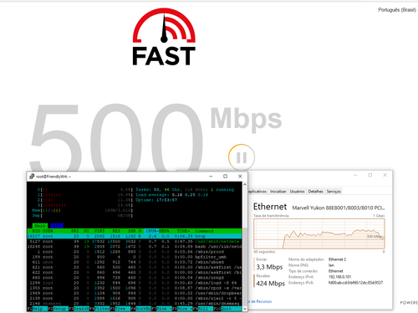Click the IPv4 address 192.168.0.101

pyautogui.click(x=339, y=277)
